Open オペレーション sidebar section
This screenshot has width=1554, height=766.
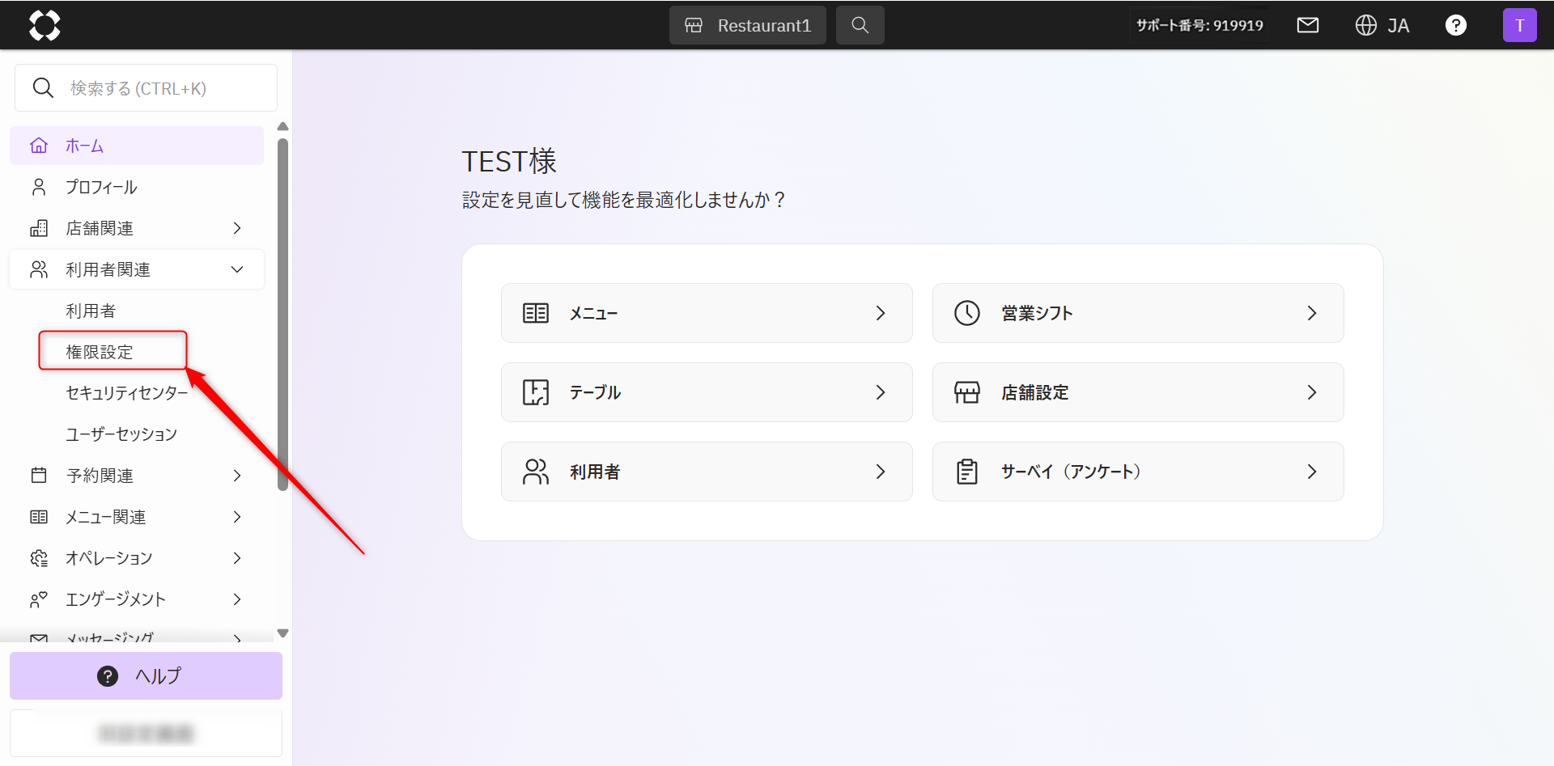(137, 558)
